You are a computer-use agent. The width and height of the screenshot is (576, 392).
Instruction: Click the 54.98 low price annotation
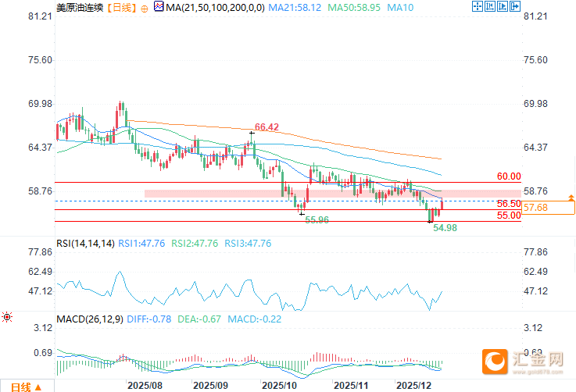pos(445,228)
